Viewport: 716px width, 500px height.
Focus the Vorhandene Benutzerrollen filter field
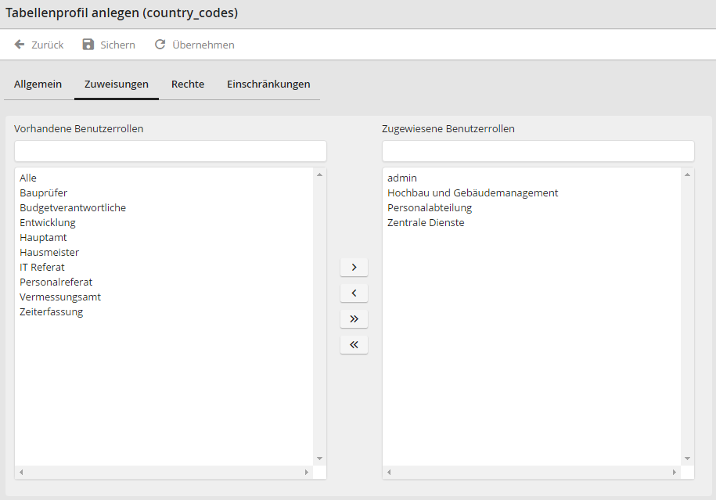(170, 151)
